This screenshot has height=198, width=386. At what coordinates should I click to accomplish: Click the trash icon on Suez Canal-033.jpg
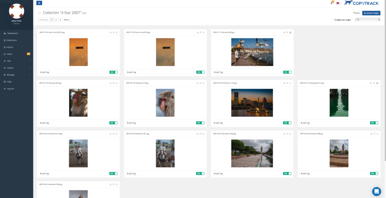pyautogui.click(x=204, y=32)
